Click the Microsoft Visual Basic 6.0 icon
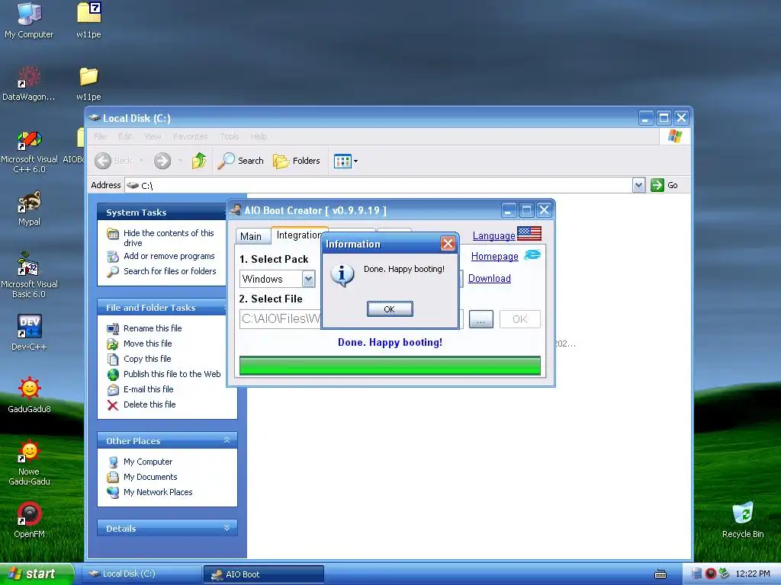The height and width of the screenshot is (585, 781). point(30,275)
